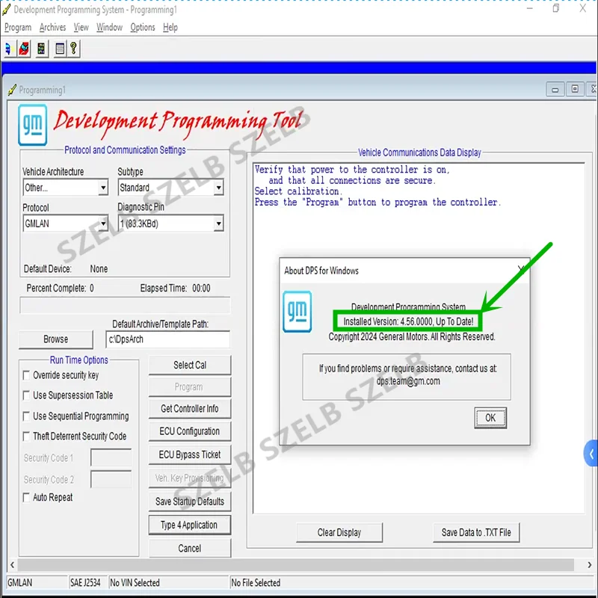Click ECU Bypass Ticket button

tap(190, 454)
